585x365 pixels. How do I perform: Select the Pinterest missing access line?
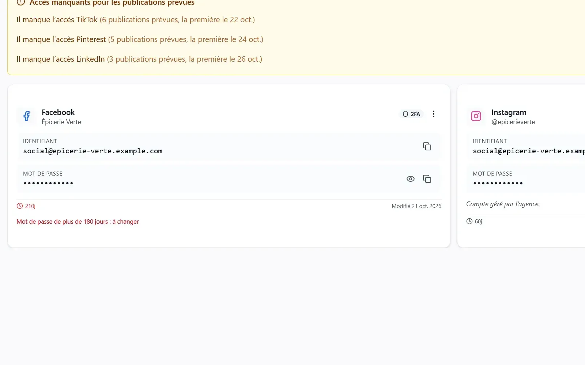140,39
